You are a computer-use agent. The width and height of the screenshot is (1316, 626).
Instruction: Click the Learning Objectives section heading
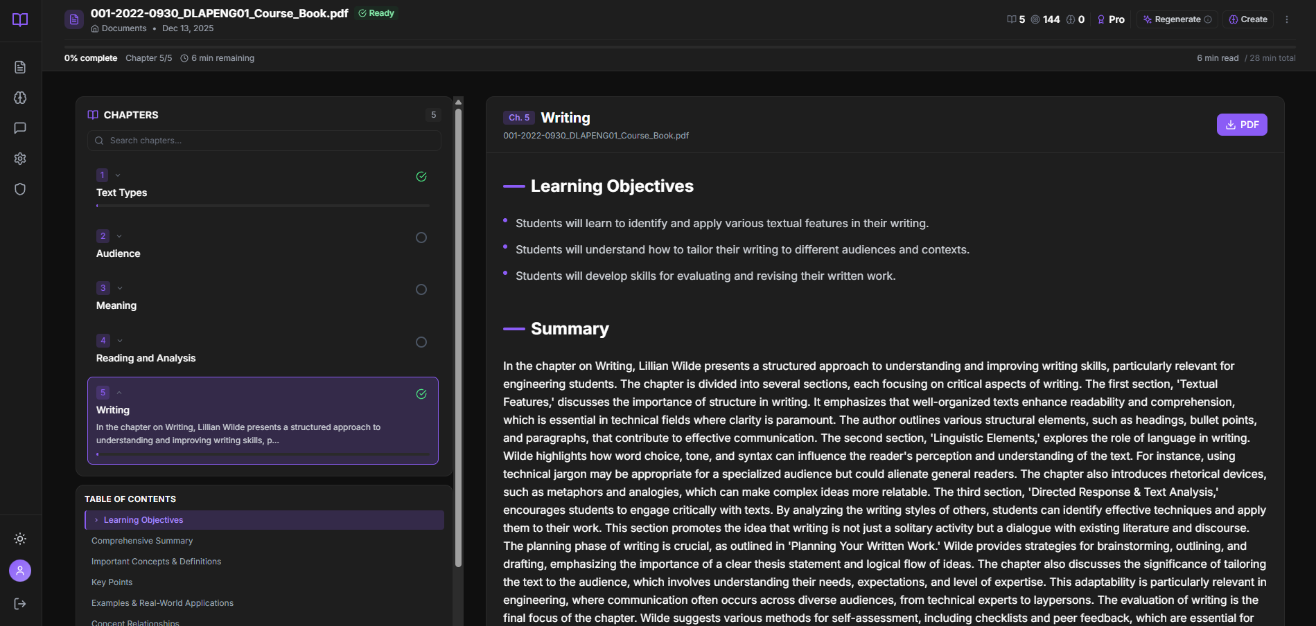click(x=612, y=186)
